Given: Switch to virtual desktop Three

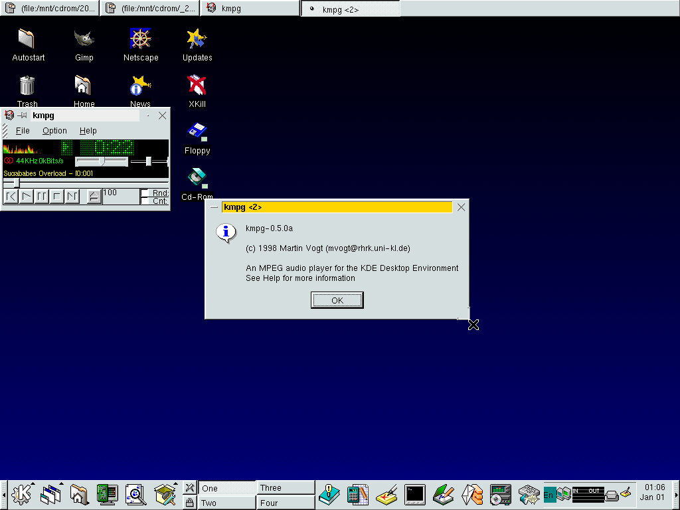Looking at the screenshot, I should [285, 487].
